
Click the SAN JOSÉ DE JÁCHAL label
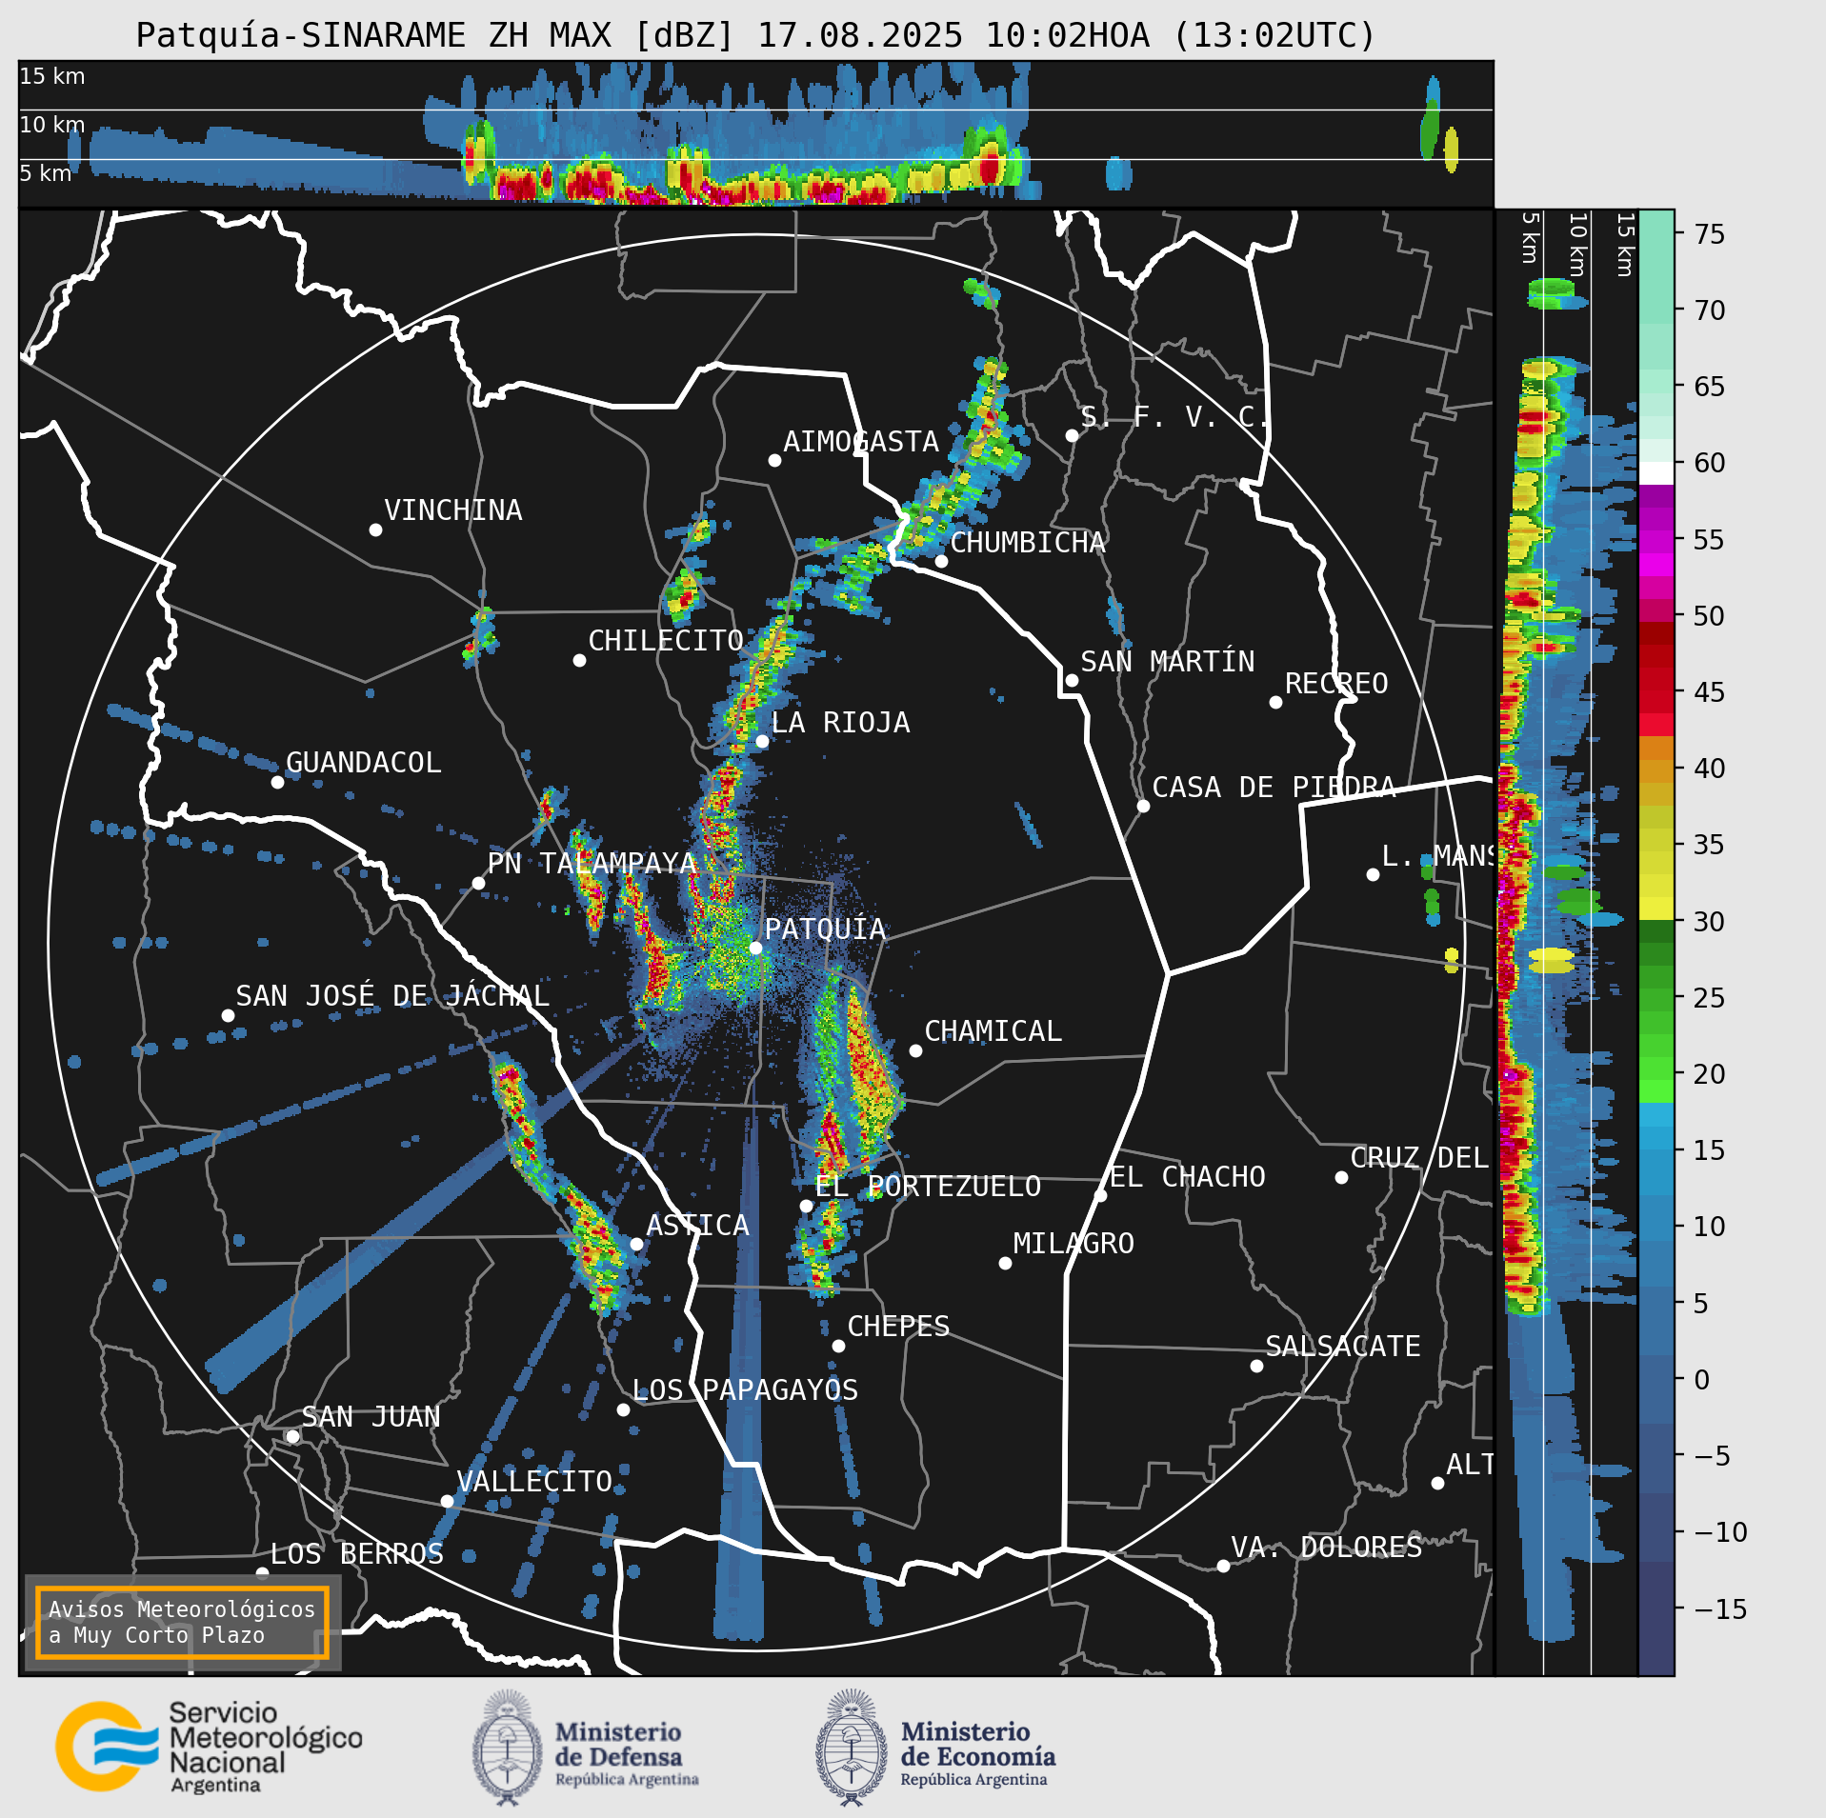(392, 996)
